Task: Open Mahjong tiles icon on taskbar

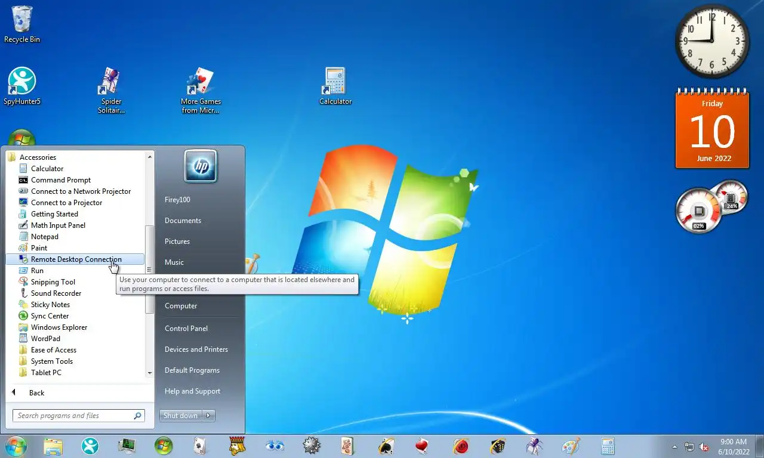Action: point(349,446)
